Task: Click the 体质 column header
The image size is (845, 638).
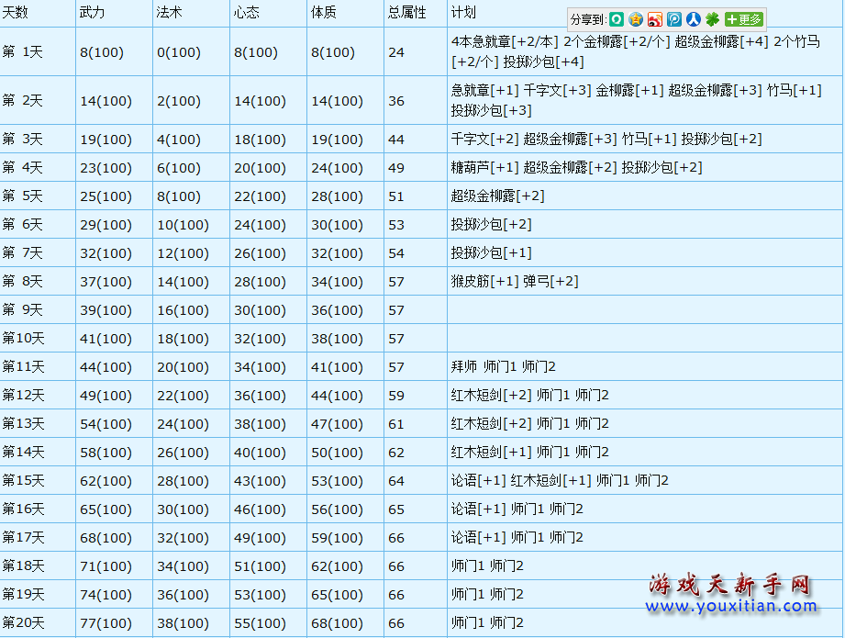Action: tap(323, 13)
